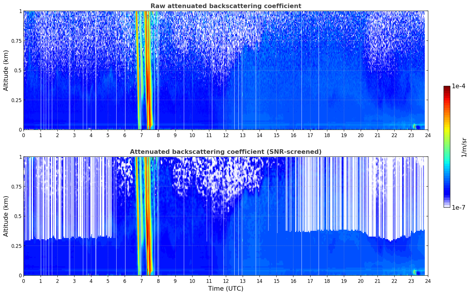The height and width of the screenshot is (295, 470).
Task: Click the '6' time tick under the lower plot
Action: coord(125,281)
